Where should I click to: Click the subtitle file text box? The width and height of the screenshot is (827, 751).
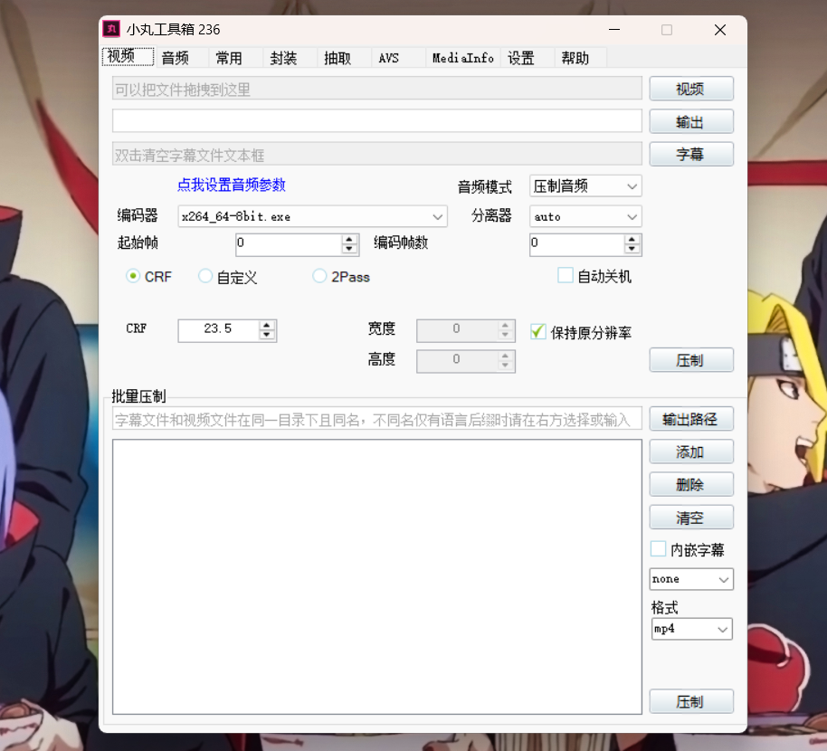pyautogui.click(x=377, y=154)
